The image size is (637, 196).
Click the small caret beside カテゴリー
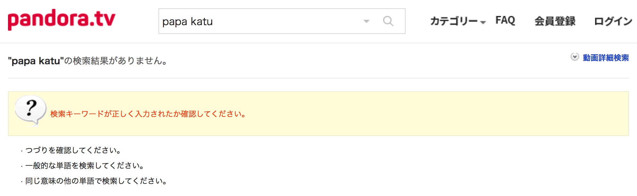coord(483,22)
